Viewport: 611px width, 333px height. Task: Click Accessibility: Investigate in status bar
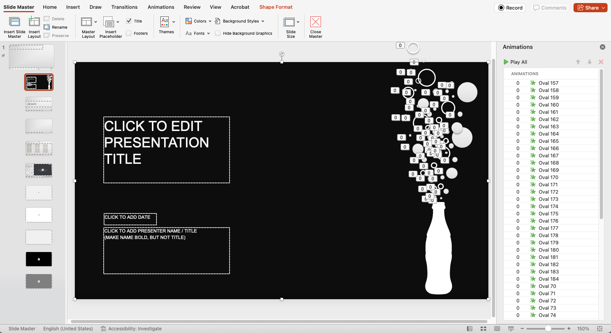(131, 328)
